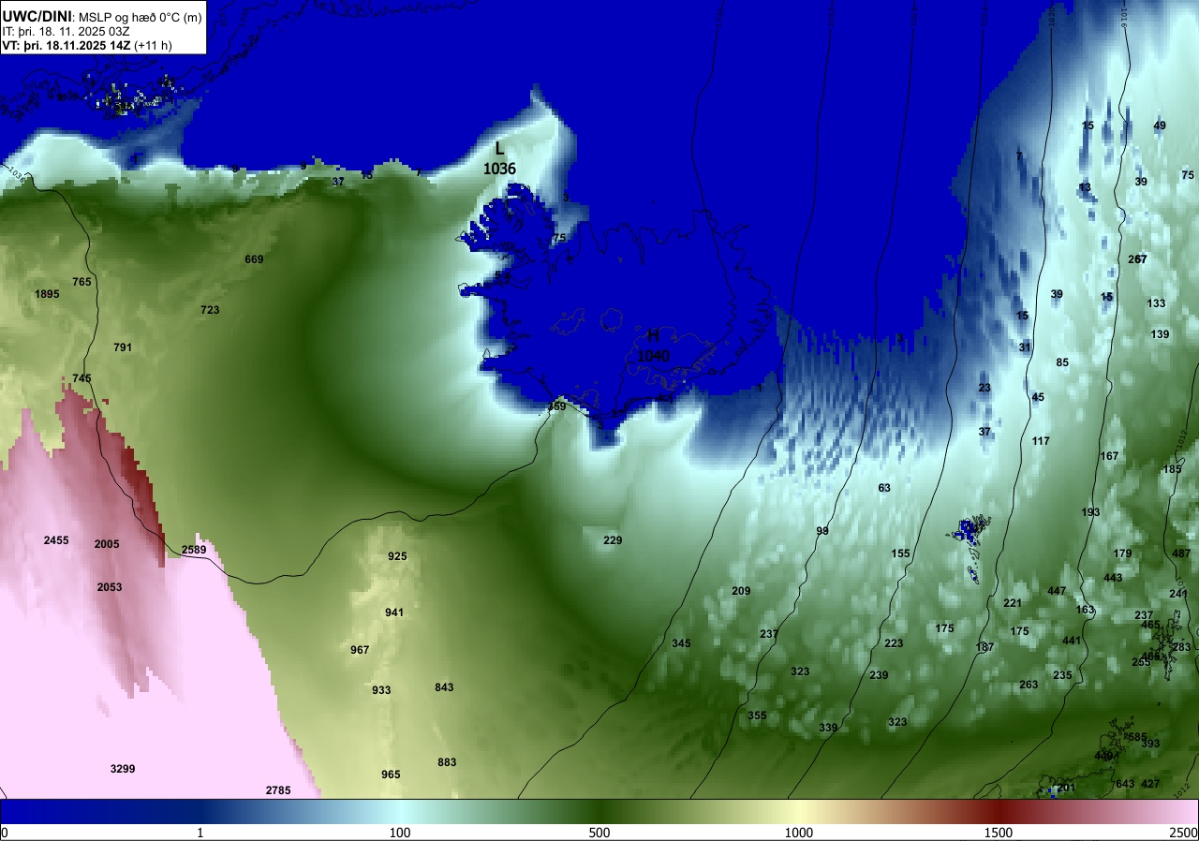Click the height value '1895'
1199x841 pixels.
pyautogui.click(x=47, y=294)
